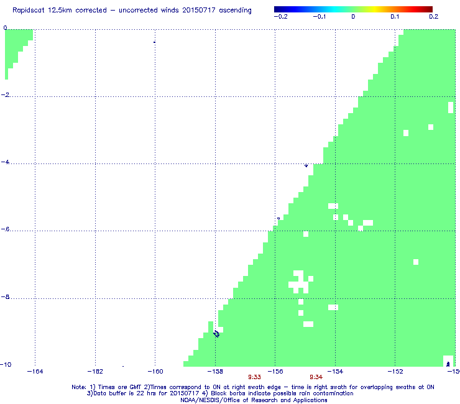Click the latitude label -10
This screenshot has height=404, width=460.
6,364
